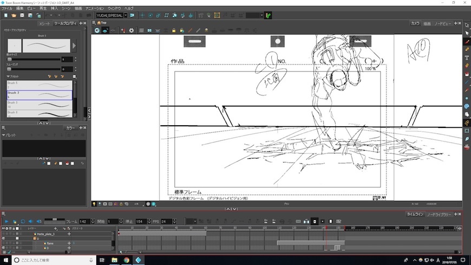Increase the frame number stepper
The width and height of the screenshot is (471, 265).
(x=93, y=220)
